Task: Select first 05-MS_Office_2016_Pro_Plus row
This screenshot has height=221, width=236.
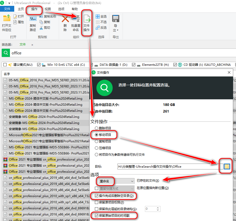Action: 46,80
